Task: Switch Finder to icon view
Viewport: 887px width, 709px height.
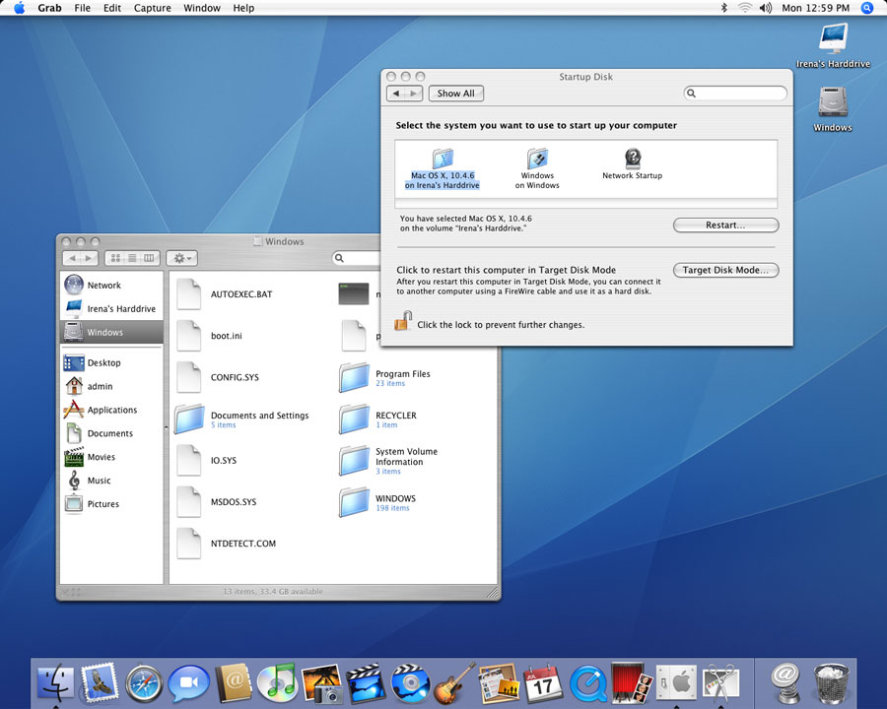Action: (115, 258)
